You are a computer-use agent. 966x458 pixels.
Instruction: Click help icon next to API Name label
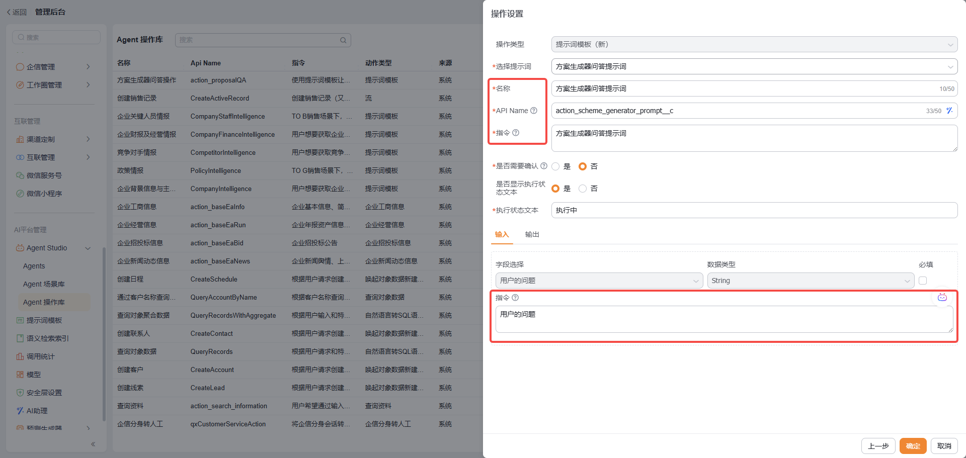tap(534, 111)
